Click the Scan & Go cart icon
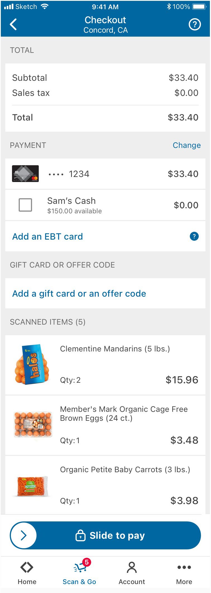 [79, 568]
